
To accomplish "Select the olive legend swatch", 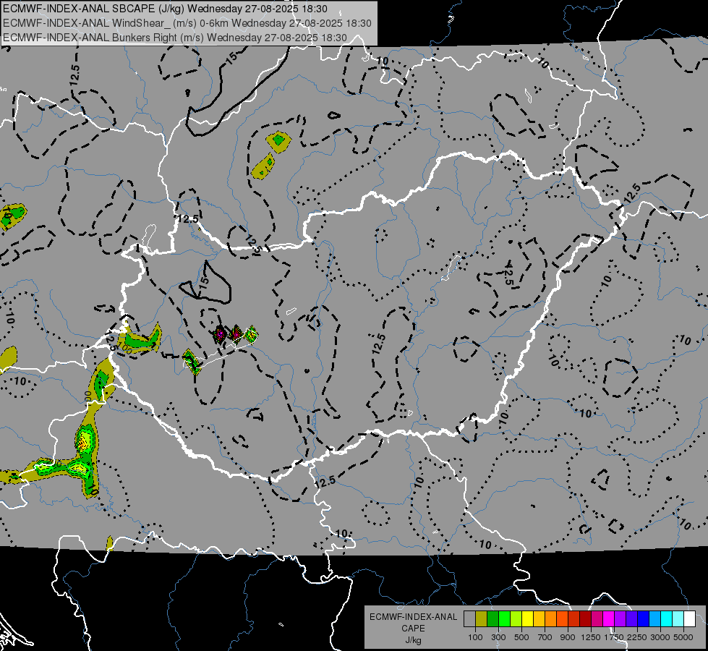I will coord(482,619).
